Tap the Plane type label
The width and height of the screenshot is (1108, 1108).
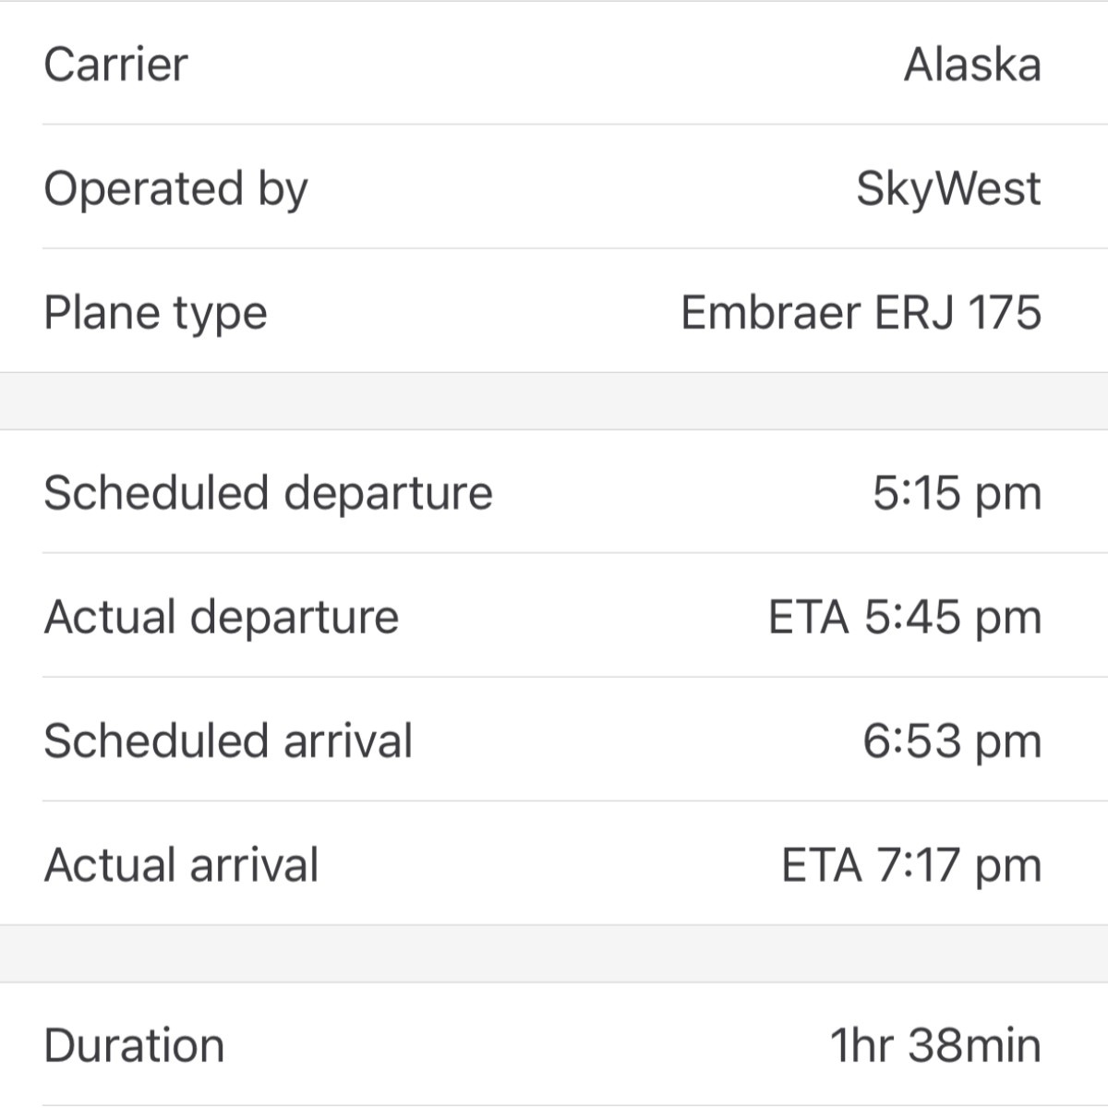[155, 313]
